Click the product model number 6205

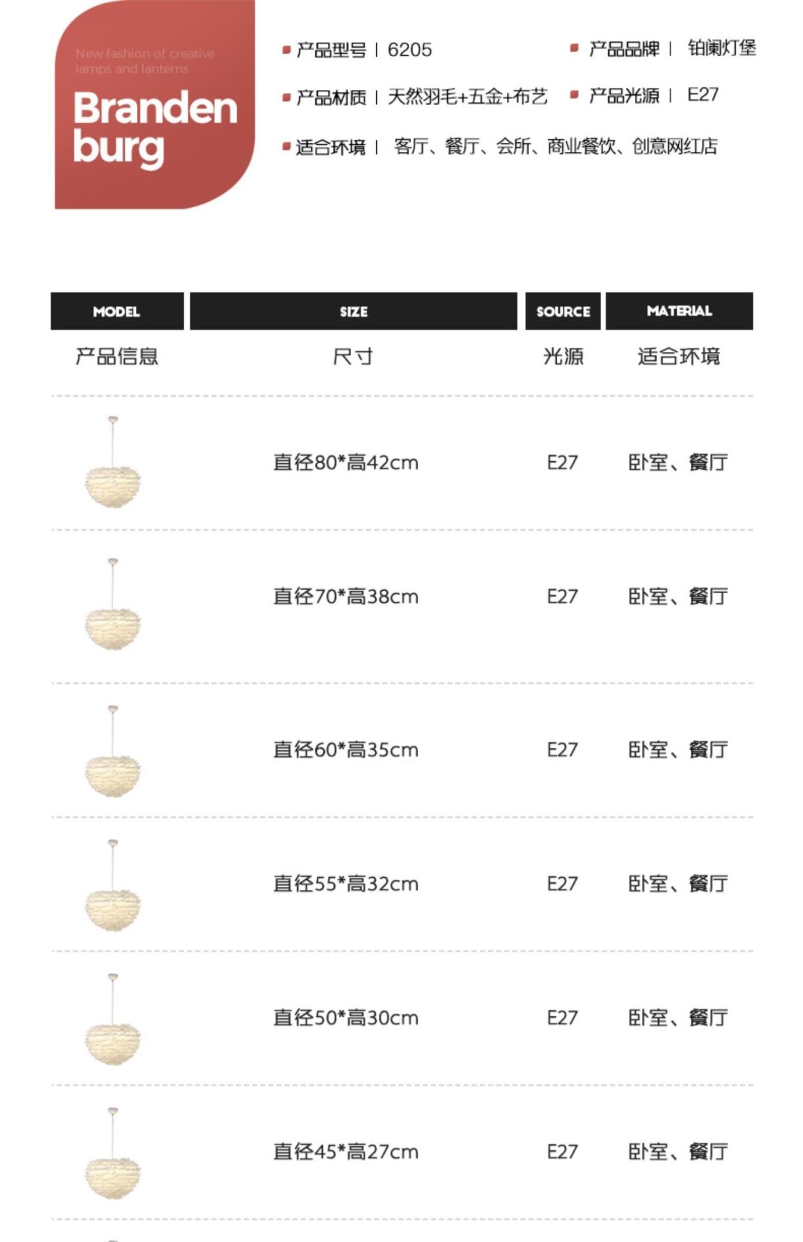point(410,50)
